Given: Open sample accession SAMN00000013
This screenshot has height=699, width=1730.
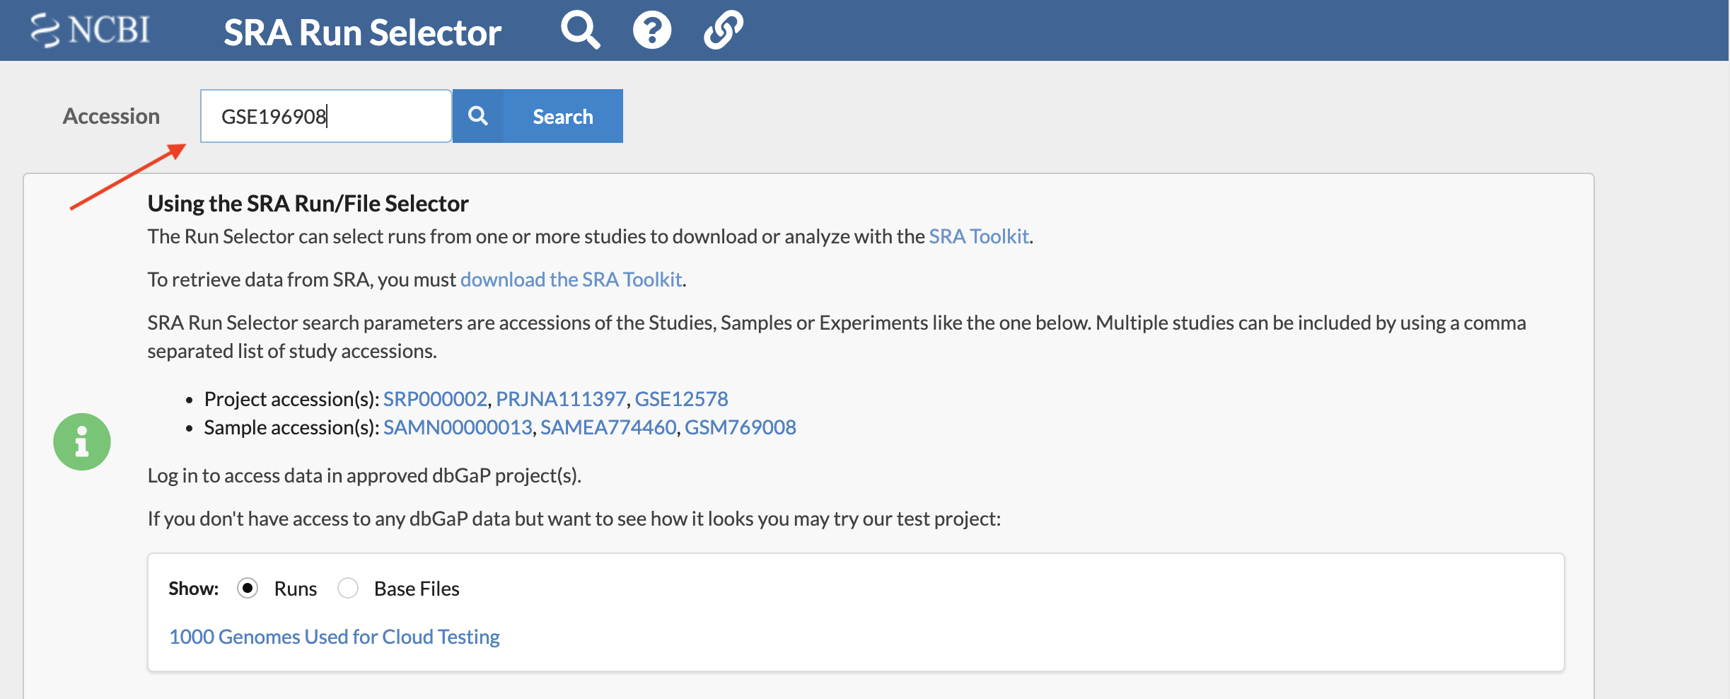Looking at the screenshot, I should coord(458,427).
